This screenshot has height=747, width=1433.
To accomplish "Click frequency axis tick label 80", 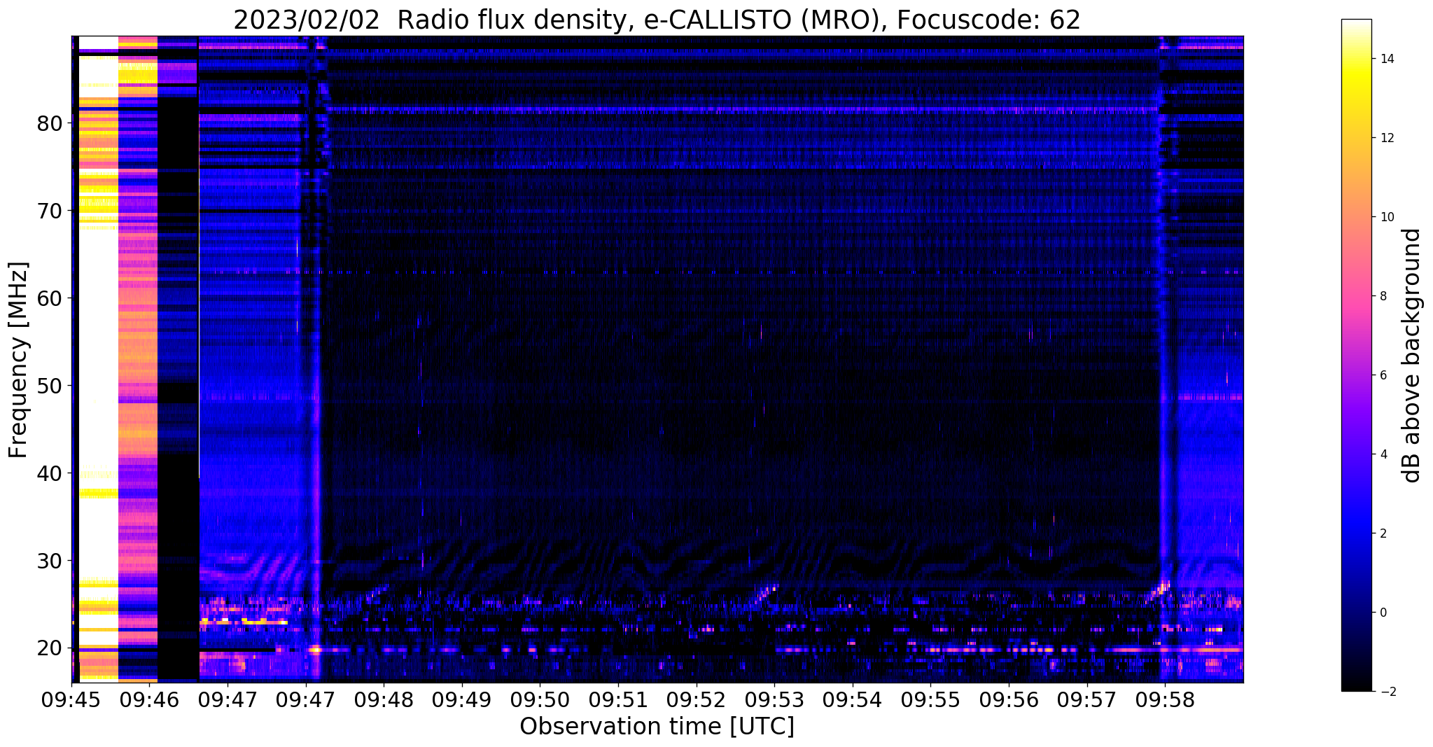I will [x=49, y=123].
